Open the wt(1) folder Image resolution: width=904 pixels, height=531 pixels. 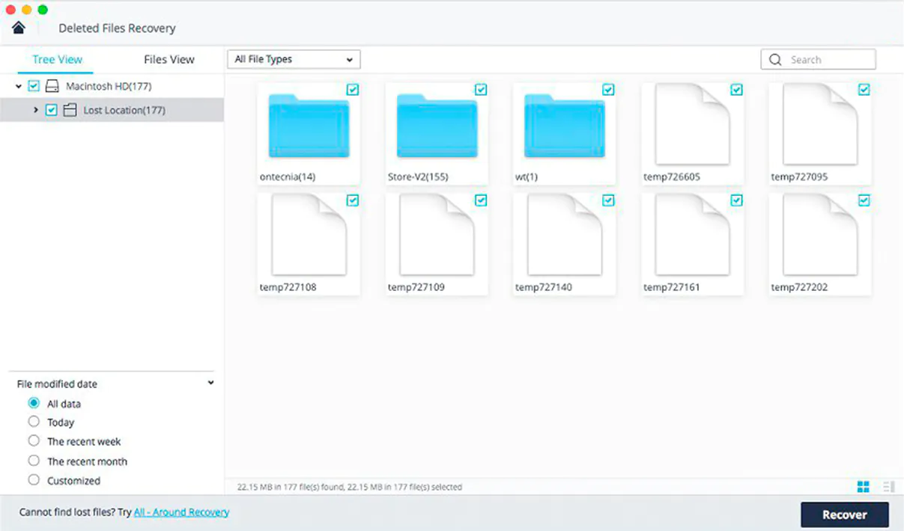click(563, 127)
